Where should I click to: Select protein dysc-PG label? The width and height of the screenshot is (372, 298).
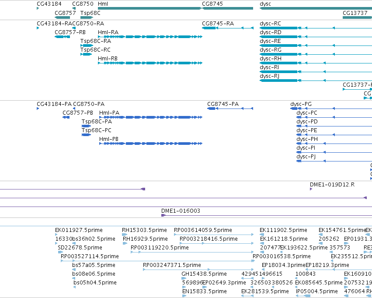[x=301, y=104]
